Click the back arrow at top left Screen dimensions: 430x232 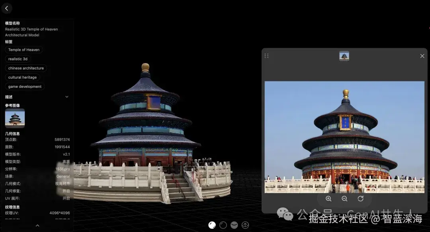point(7,8)
